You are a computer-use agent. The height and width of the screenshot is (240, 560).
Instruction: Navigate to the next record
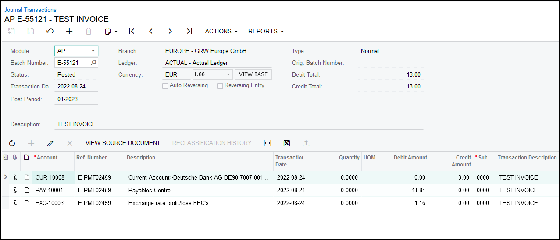pyautogui.click(x=170, y=31)
